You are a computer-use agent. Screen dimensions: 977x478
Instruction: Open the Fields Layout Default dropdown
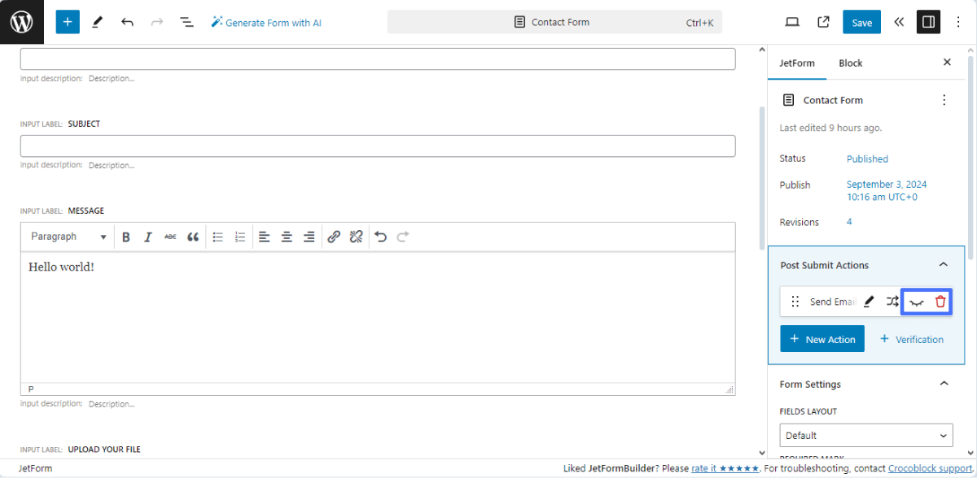(866, 435)
